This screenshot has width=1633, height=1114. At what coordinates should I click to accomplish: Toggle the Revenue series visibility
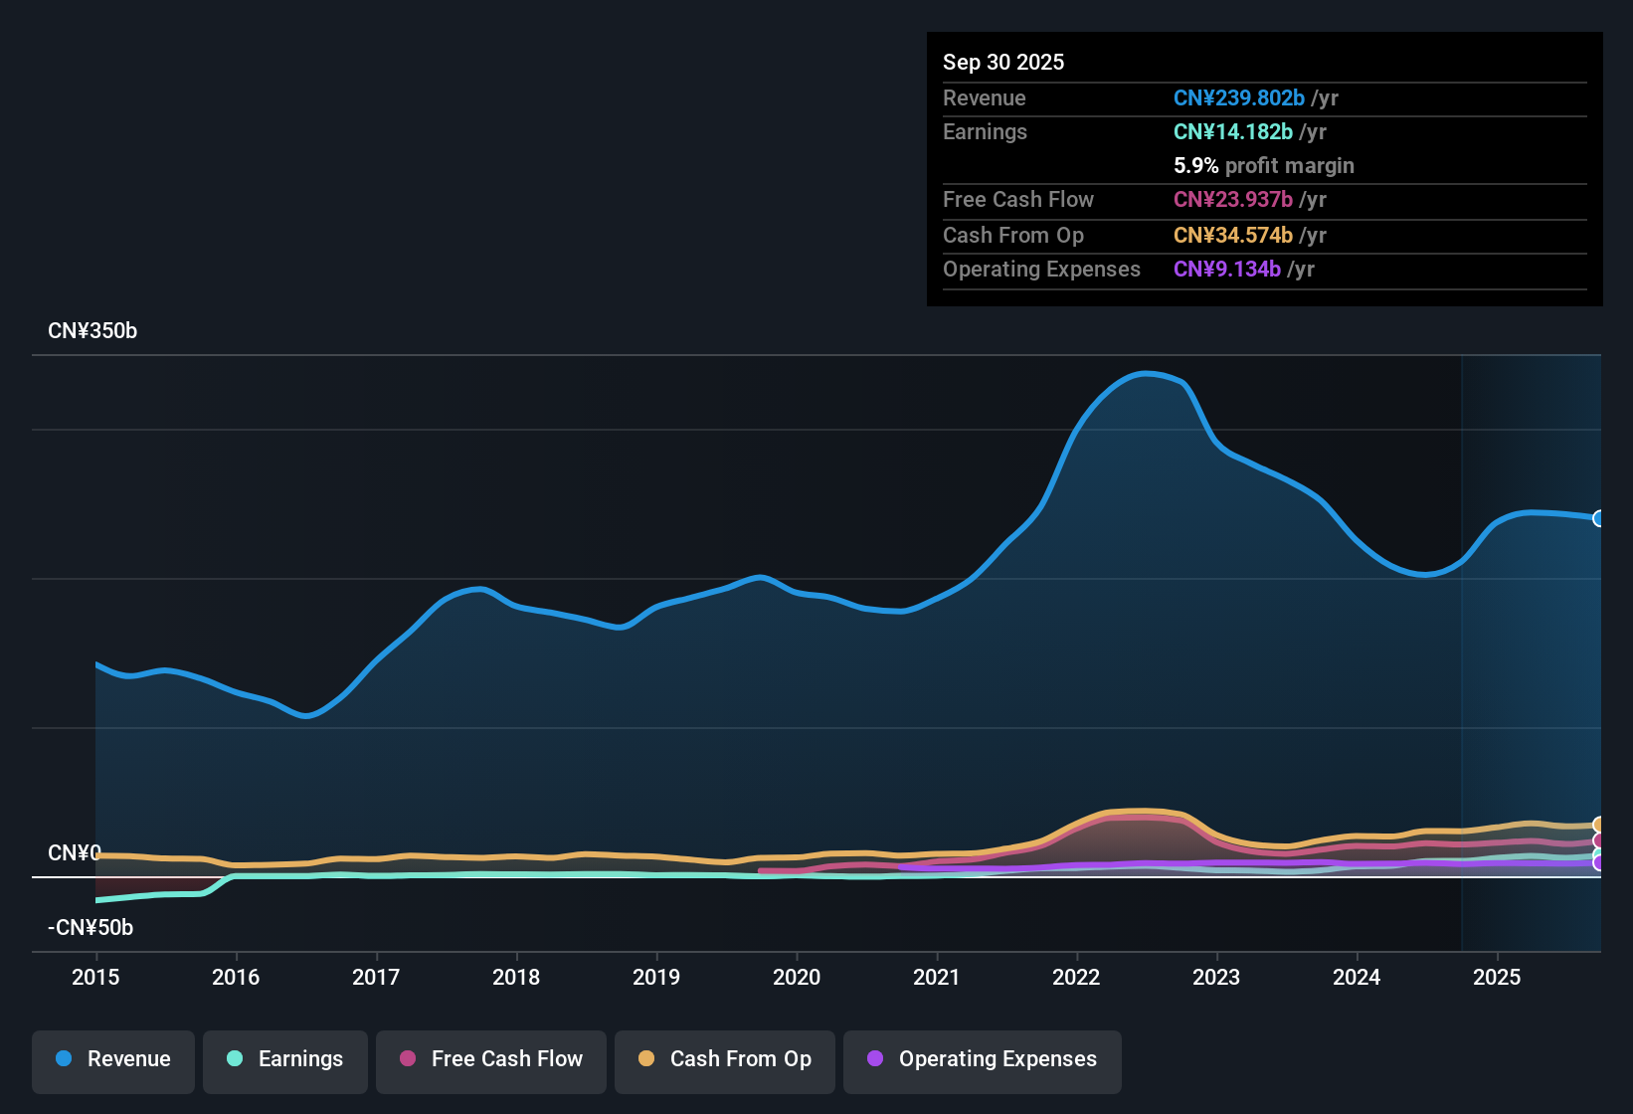pos(112,1059)
